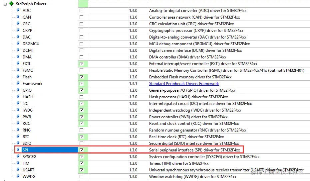
Task: Click the CAN component icon
Action: pos(18,17)
